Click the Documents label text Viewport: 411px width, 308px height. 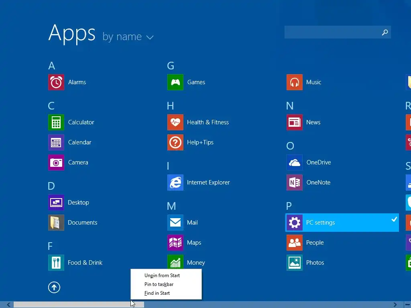coord(83,223)
